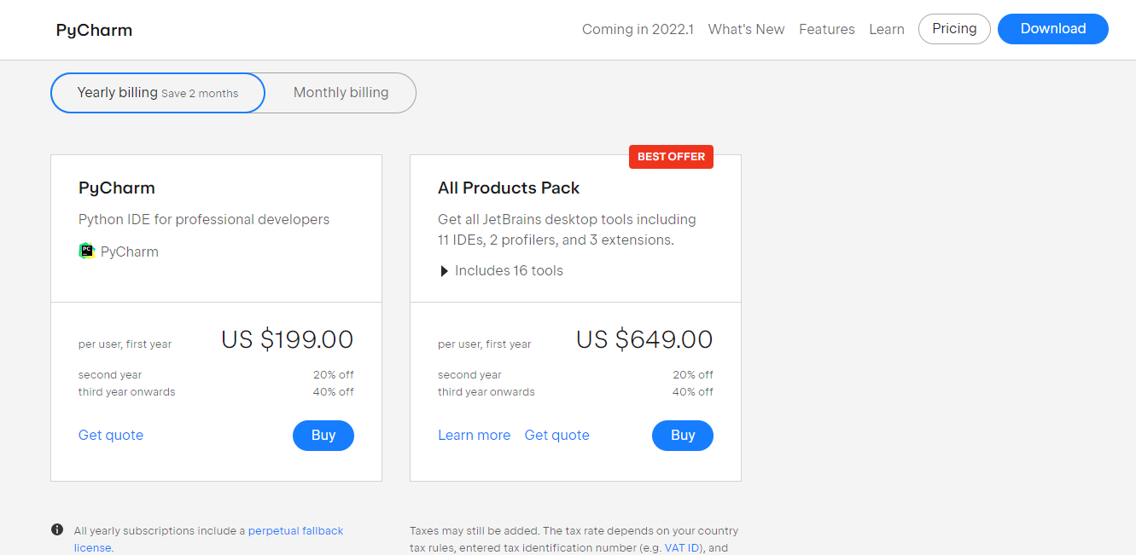Open the What's New menu item
The width and height of the screenshot is (1136, 555).
click(x=746, y=29)
